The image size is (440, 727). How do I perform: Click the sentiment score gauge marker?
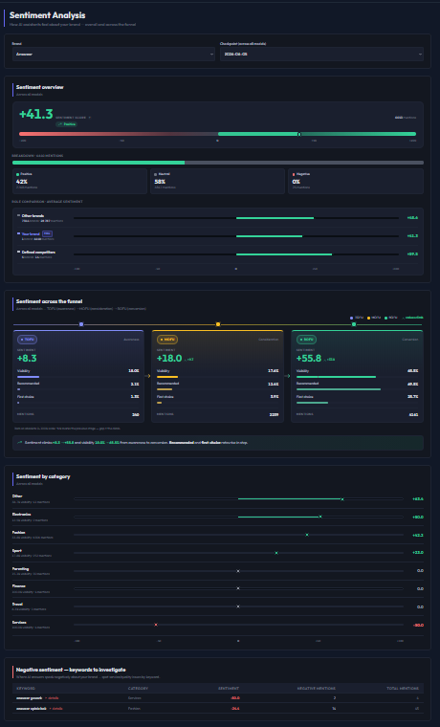[x=299, y=134]
